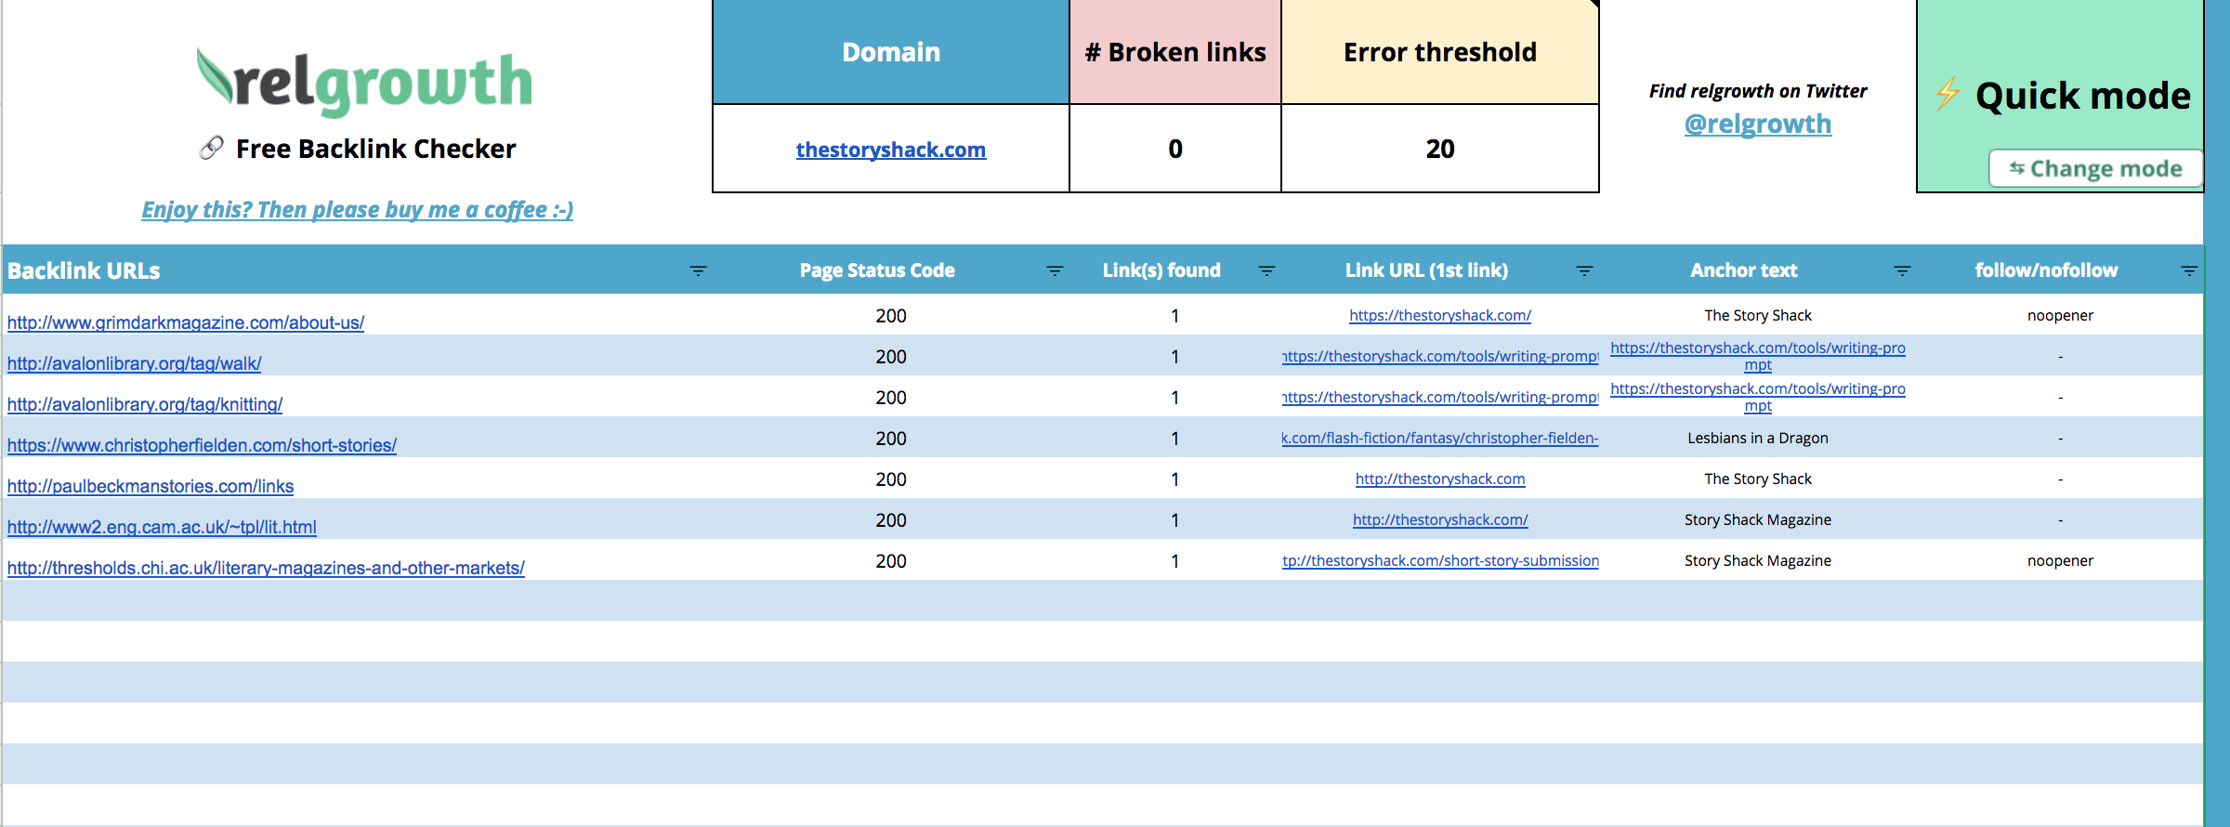
Task: Select status code 200 in christopherfielden row
Action: coord(891,439)
